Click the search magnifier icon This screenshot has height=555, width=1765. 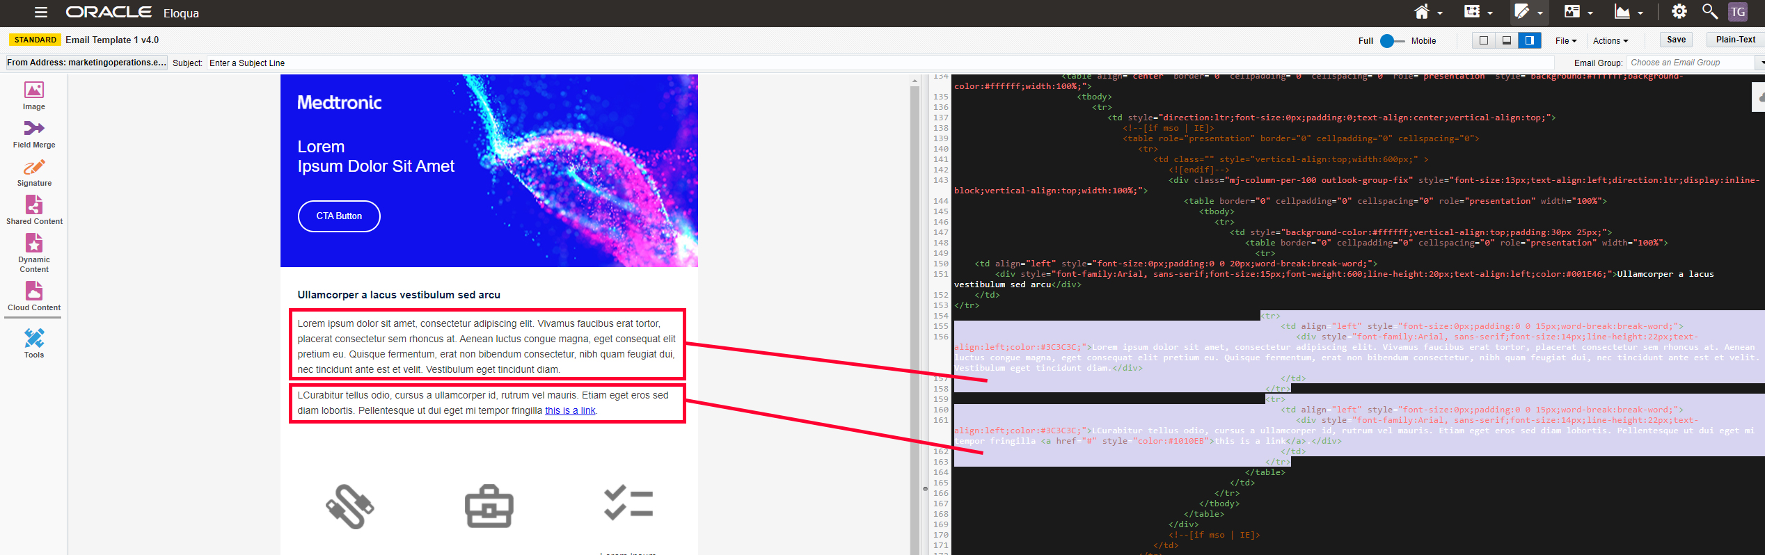(x=1709, y=12)
